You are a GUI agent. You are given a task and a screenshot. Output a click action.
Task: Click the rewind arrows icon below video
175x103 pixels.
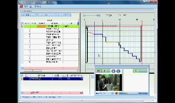(97, 93)
